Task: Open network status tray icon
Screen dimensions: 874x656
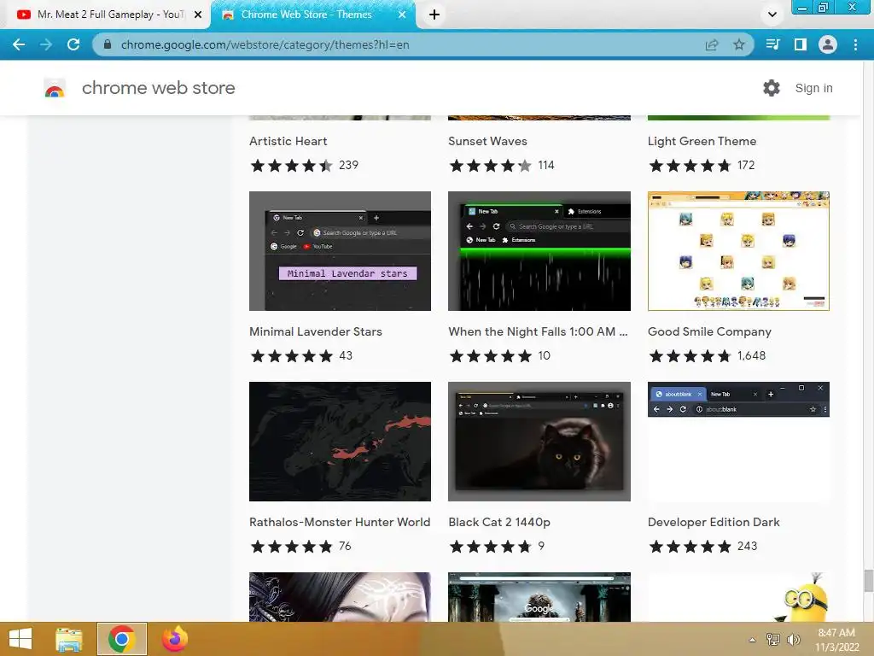Action: click(772, 640)
